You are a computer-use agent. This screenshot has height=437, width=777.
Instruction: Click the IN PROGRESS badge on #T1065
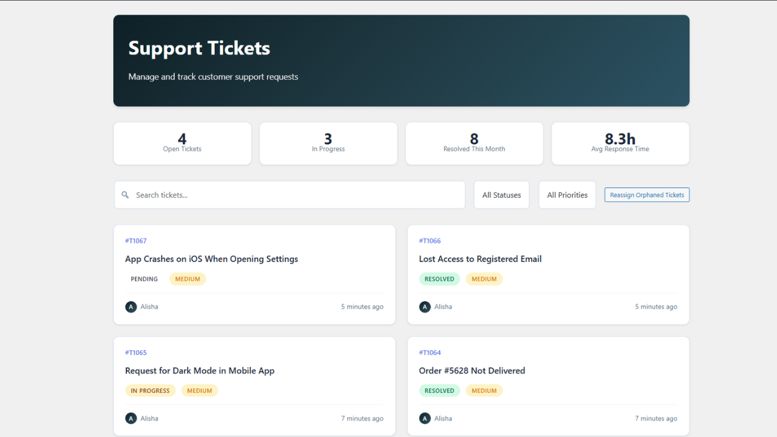click(x=151, y=391)
